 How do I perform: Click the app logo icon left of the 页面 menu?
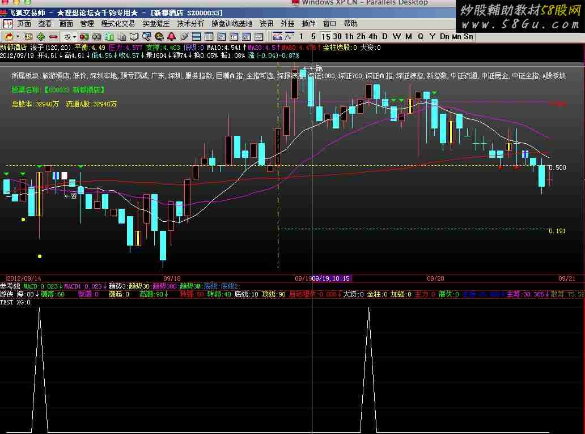tap(7, 24)
